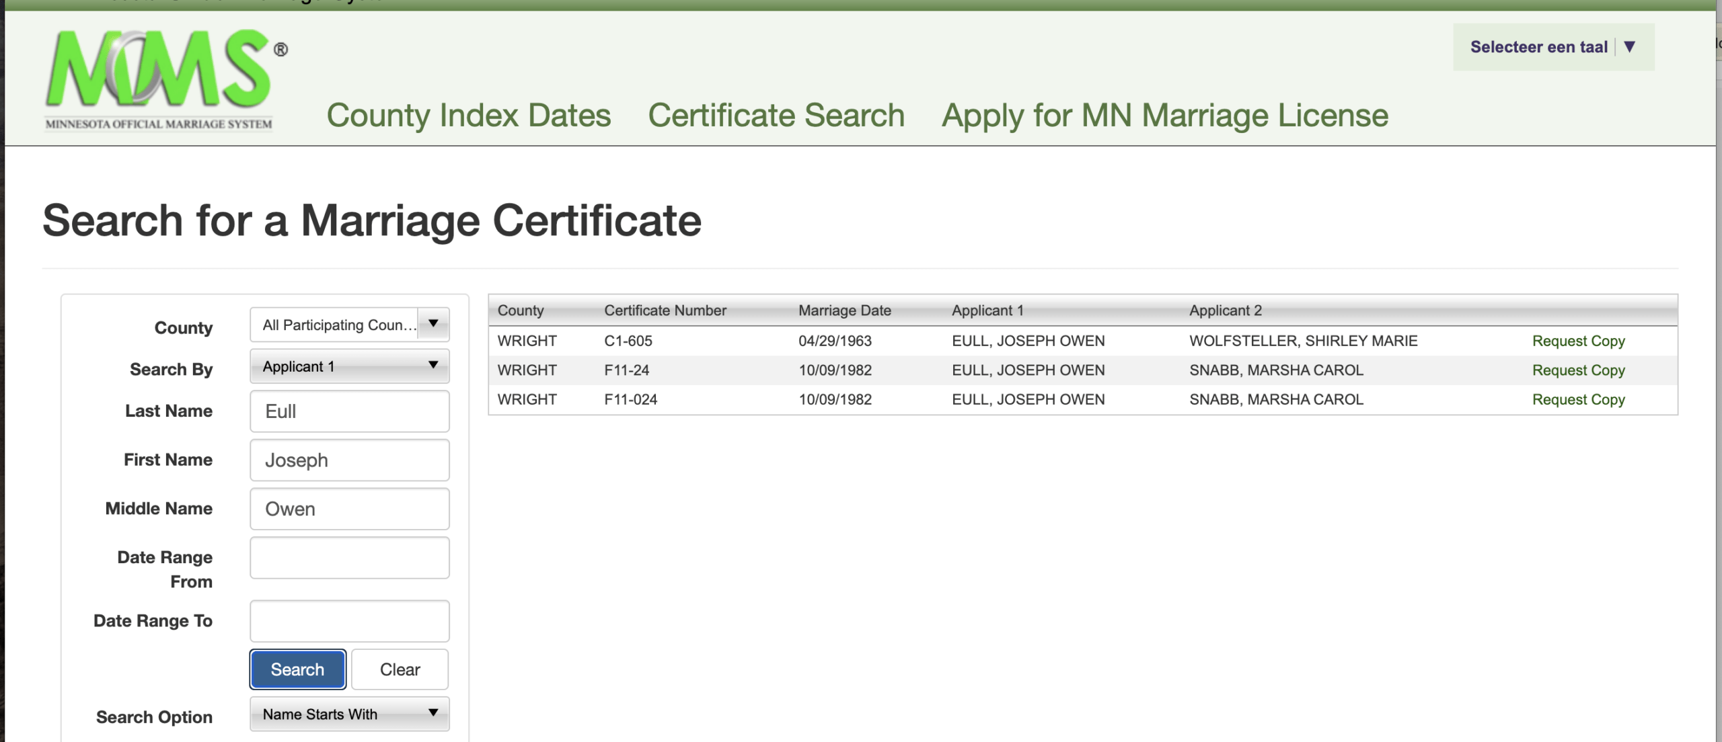Click into the Middle Name Owen field

click(349, 509)
